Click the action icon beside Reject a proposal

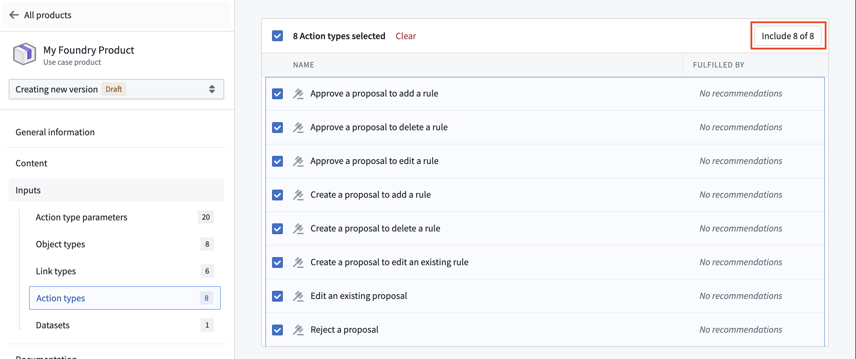(x=298, y=330)
